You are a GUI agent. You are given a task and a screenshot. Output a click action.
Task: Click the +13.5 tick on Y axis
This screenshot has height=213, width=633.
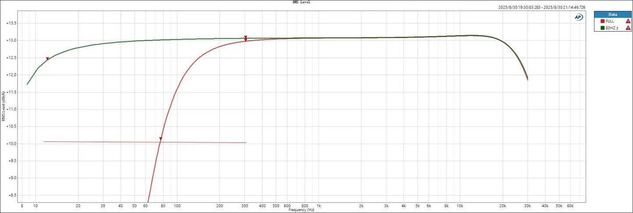[x=11, y=23]
